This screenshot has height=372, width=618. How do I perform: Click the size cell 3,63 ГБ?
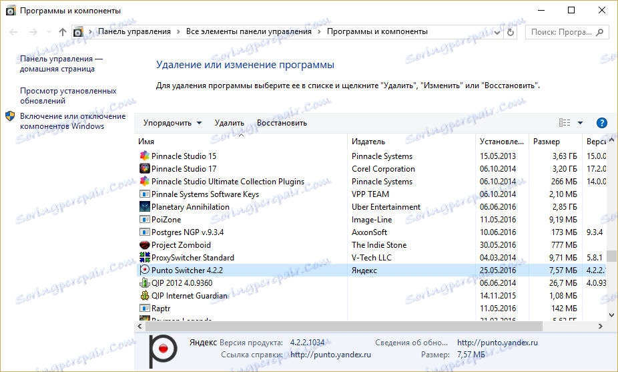coord(565,156)
